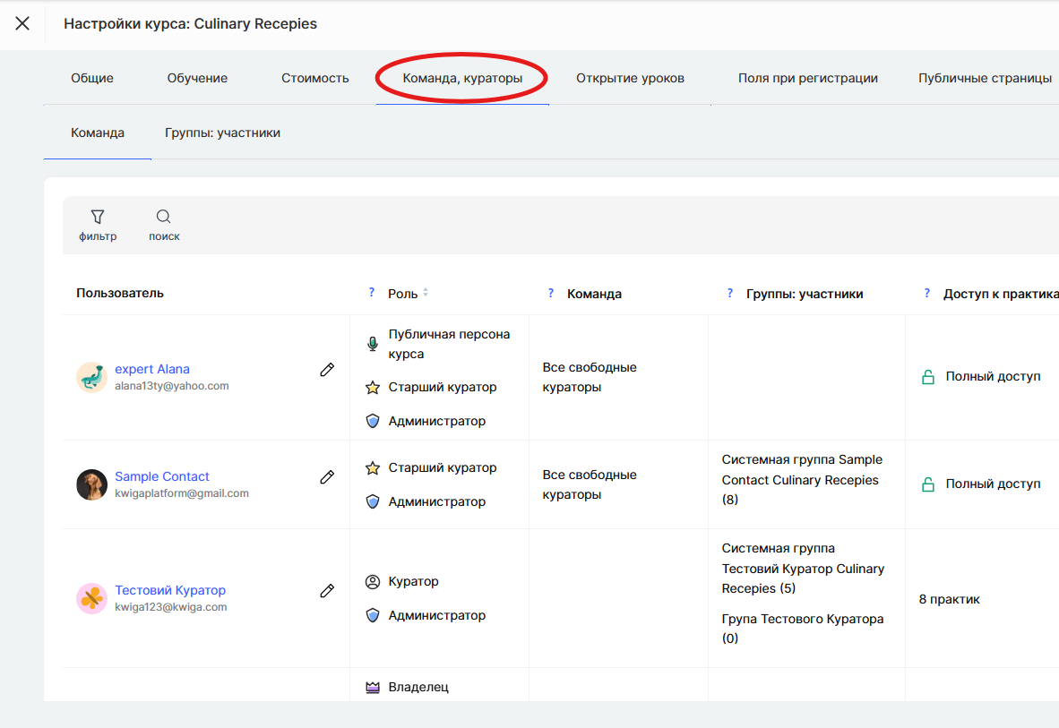Click help icon next to Роль column
1059x728 pixels.
point(372,293)
